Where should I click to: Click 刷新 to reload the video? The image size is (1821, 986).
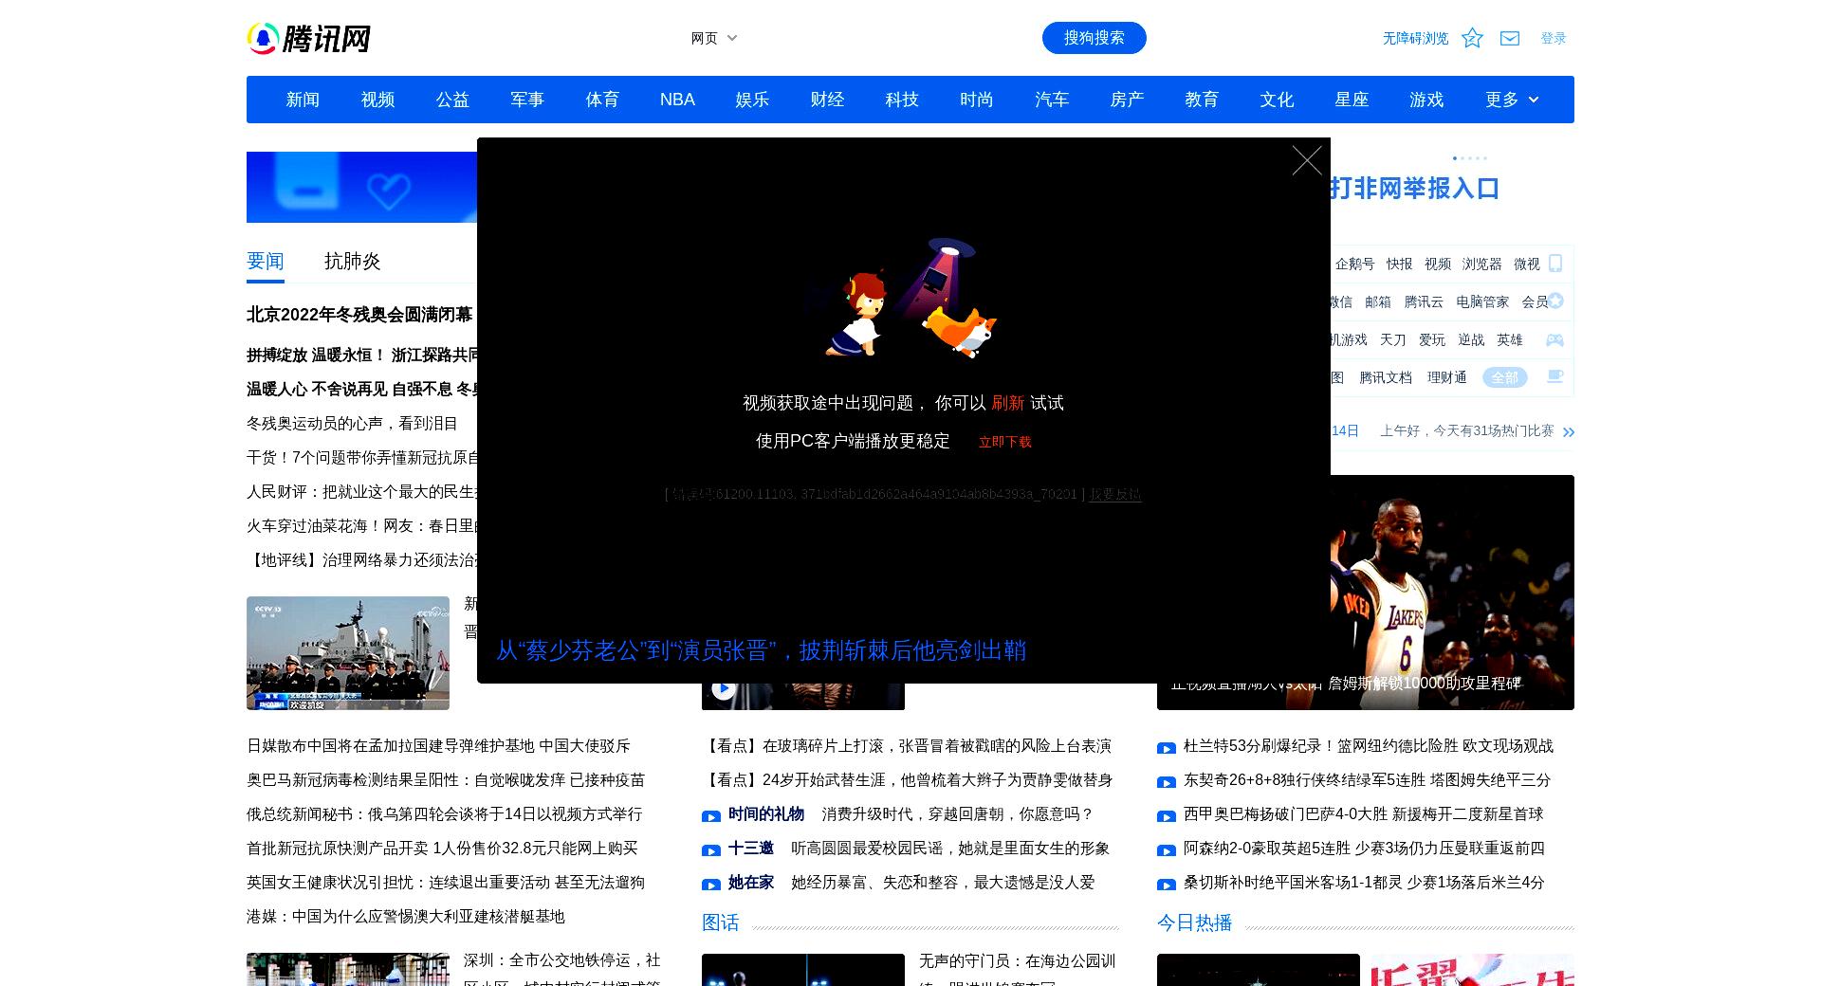tap(1008, 403)
